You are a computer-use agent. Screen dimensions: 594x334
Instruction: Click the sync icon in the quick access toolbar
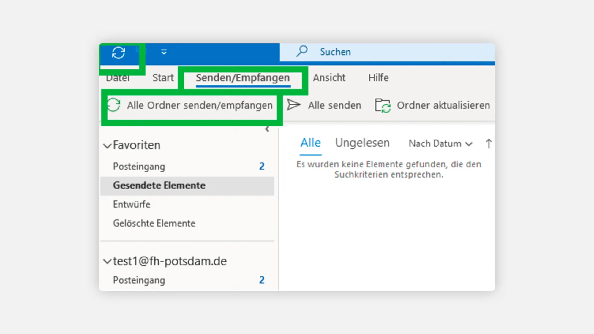click(x=118, y=53)
